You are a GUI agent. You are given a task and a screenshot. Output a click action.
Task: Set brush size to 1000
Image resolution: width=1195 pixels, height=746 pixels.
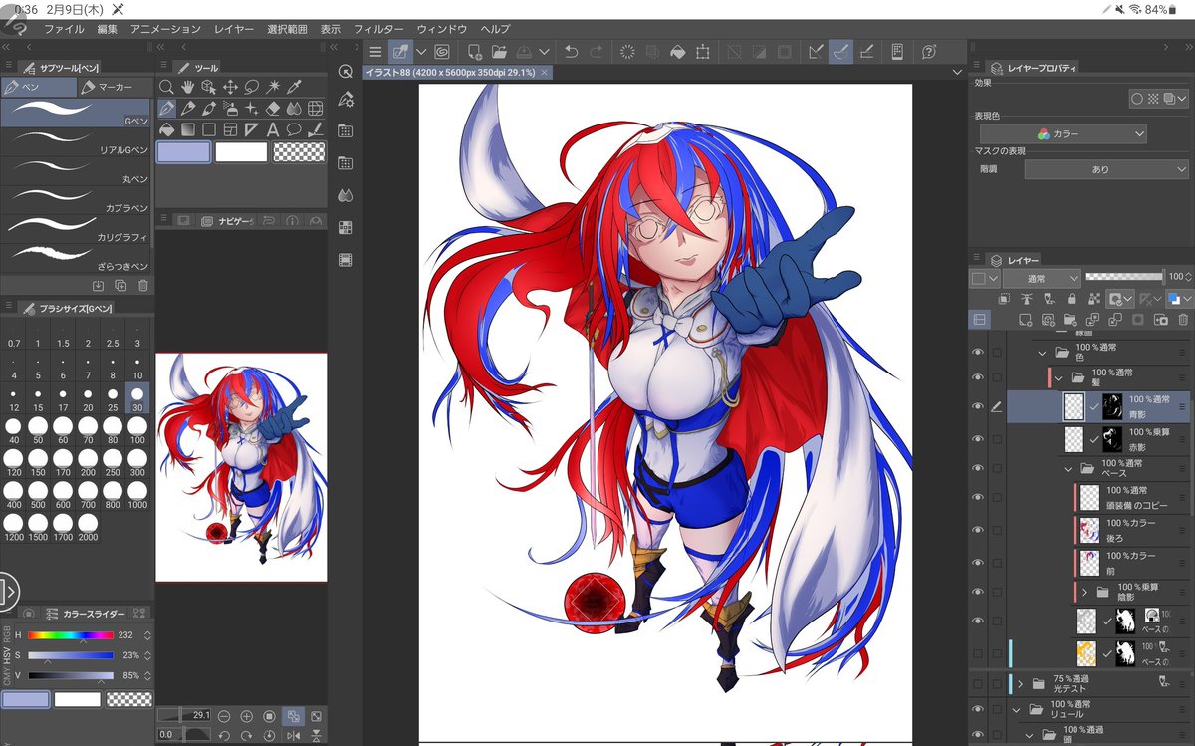[x=137, y=493]
